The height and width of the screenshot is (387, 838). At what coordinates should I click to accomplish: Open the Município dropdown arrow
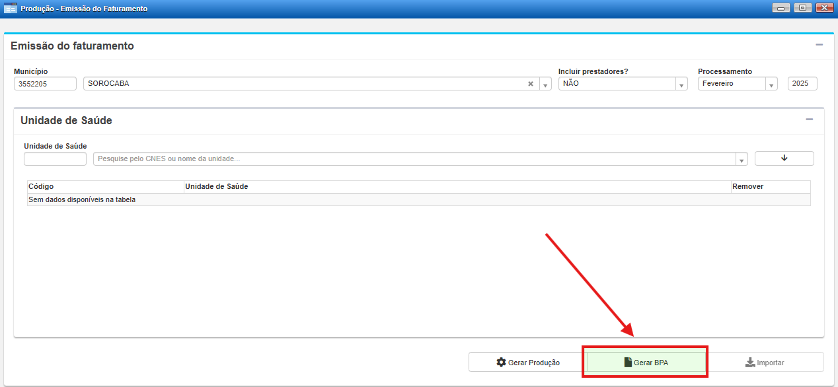point(545,85)
